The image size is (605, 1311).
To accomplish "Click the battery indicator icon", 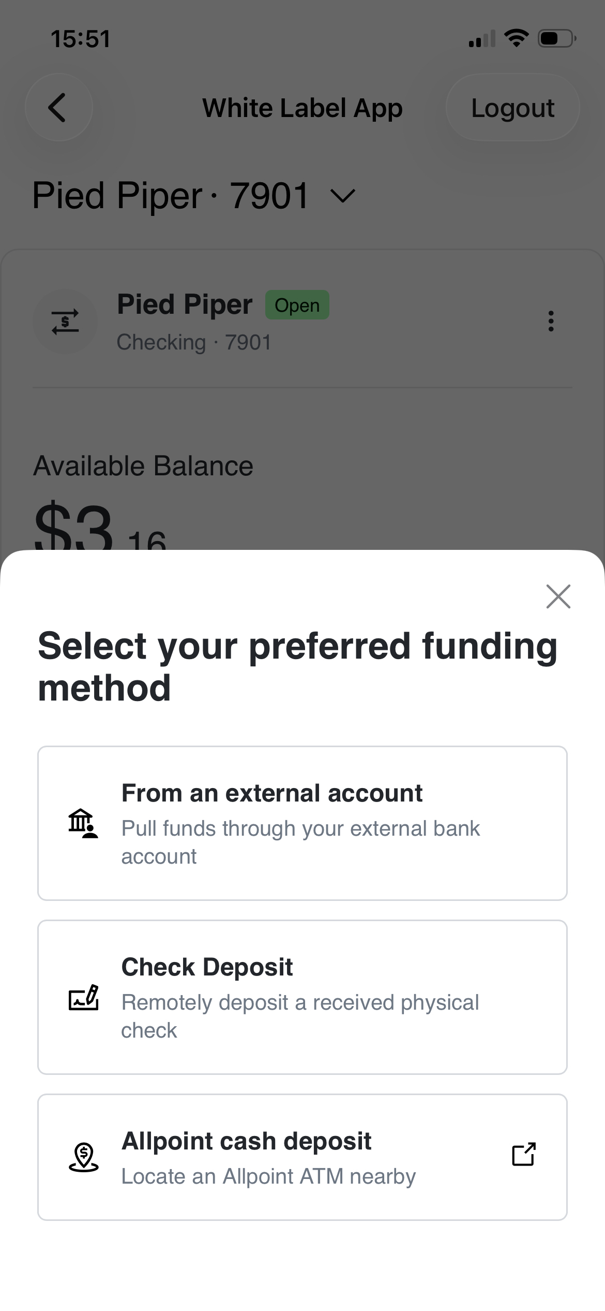I will [x=557, y=38].
